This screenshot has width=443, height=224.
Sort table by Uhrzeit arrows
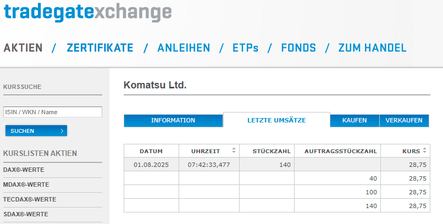click(234, 150)
